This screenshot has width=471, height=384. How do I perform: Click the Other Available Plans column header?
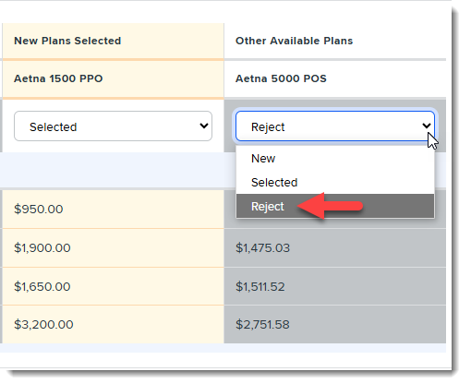(x=294, y=41)
